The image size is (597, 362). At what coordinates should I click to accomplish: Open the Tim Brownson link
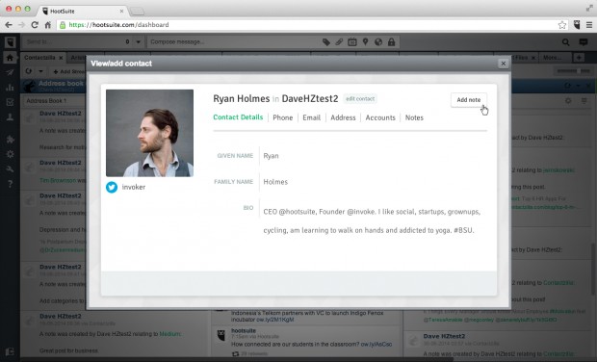click(x=58, y=180)
